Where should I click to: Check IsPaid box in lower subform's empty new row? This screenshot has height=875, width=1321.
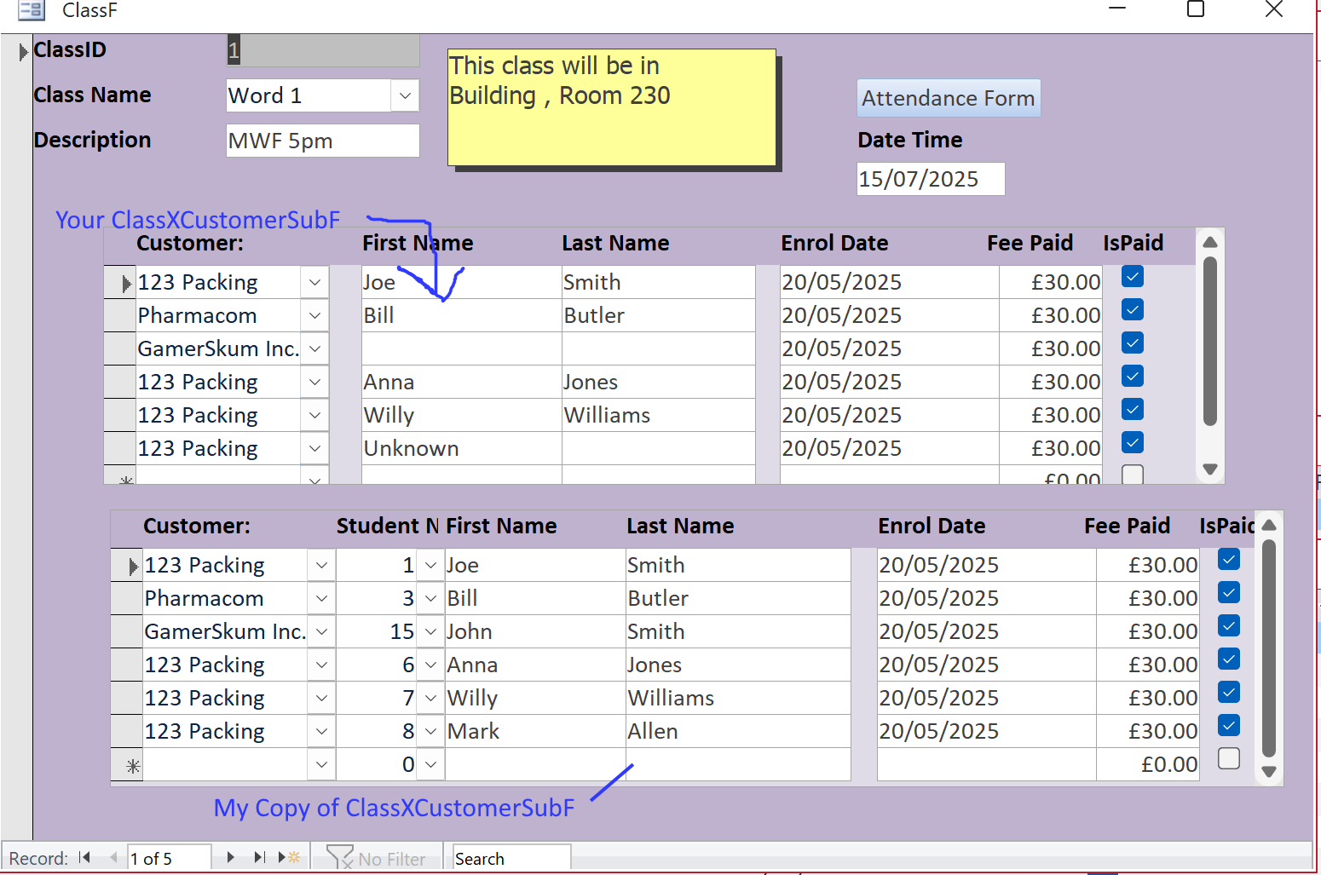coord(1228,758)
